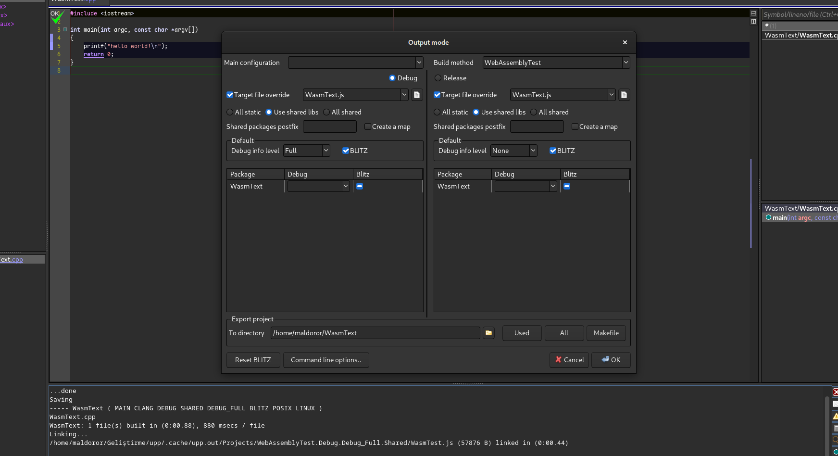Viewport: 838px width, 456px height.
Task: Click the To directory path field
Action: click(x=375, y=333)
